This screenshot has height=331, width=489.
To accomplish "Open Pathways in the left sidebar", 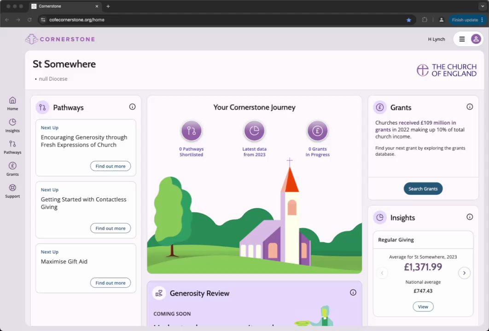I will coord(12,147).
